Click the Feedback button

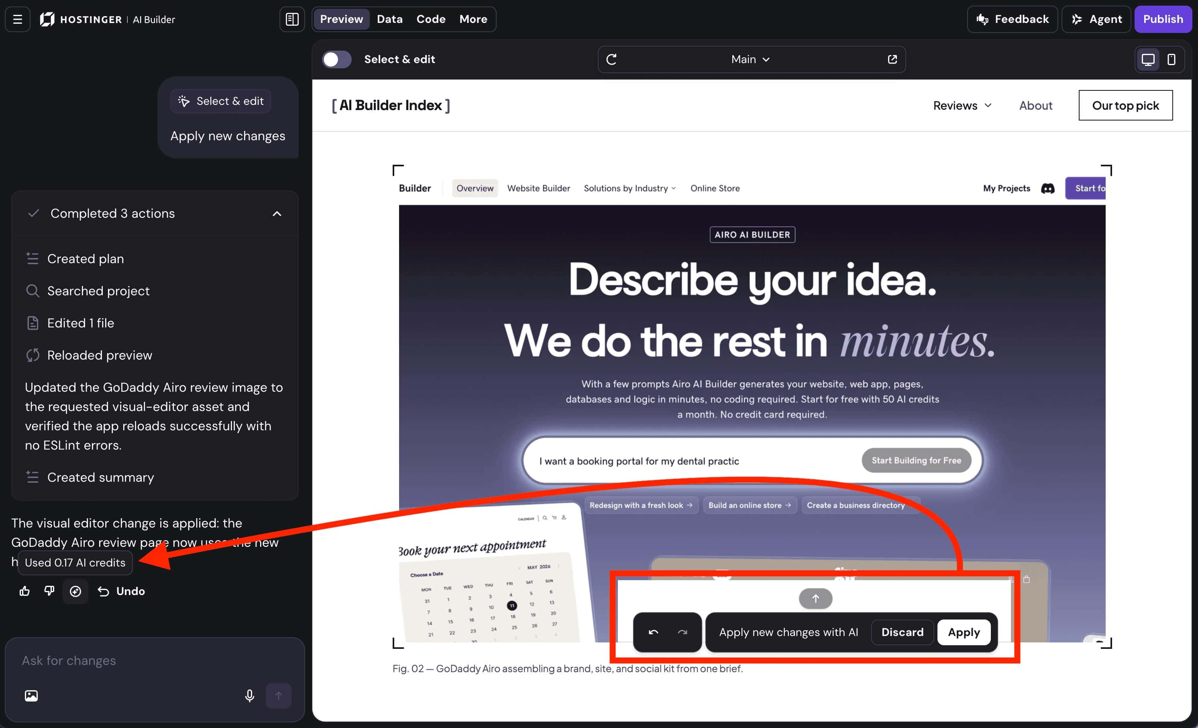[1012, 19]
